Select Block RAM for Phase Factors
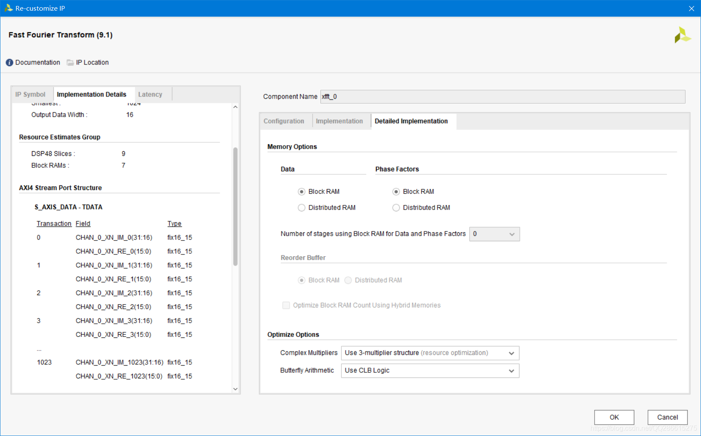The height and width of the screenshot is (436, 701). click(x=396, y=192)
